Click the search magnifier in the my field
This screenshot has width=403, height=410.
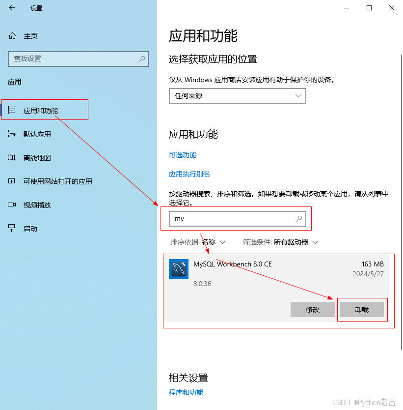click(299, 218)
